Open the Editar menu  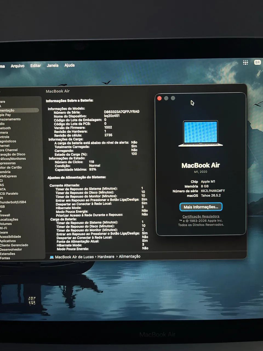(x=36, y=66)
